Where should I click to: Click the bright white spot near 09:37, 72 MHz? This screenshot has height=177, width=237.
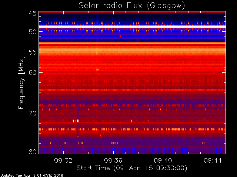(x=132, y=121)
